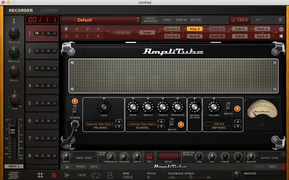Click the rewind-to-start transport icon

click(x=81, y=175)
